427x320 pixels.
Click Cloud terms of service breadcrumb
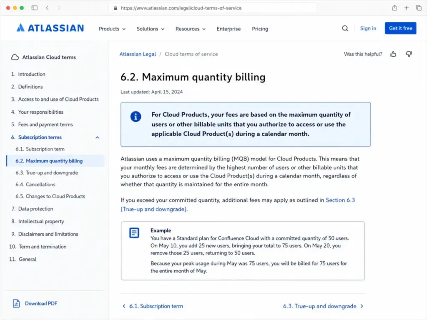[x=191, y=54]
